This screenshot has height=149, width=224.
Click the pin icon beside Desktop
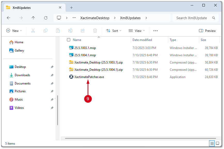52,67
